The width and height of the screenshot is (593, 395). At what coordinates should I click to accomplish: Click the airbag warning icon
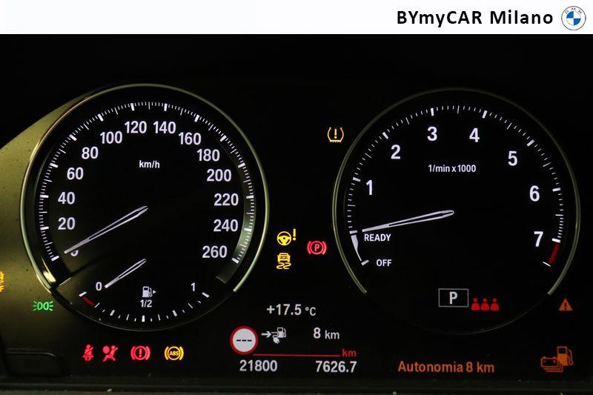click(110, 353)
